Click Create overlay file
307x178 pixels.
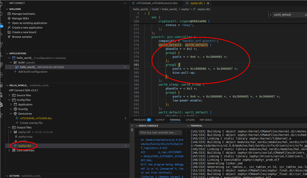pyautogui.click(x=31, y=123)
